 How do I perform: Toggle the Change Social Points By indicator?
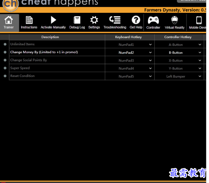point(5,60)
